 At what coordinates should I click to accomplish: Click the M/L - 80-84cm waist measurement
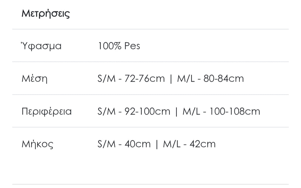[x=210, y=79]
